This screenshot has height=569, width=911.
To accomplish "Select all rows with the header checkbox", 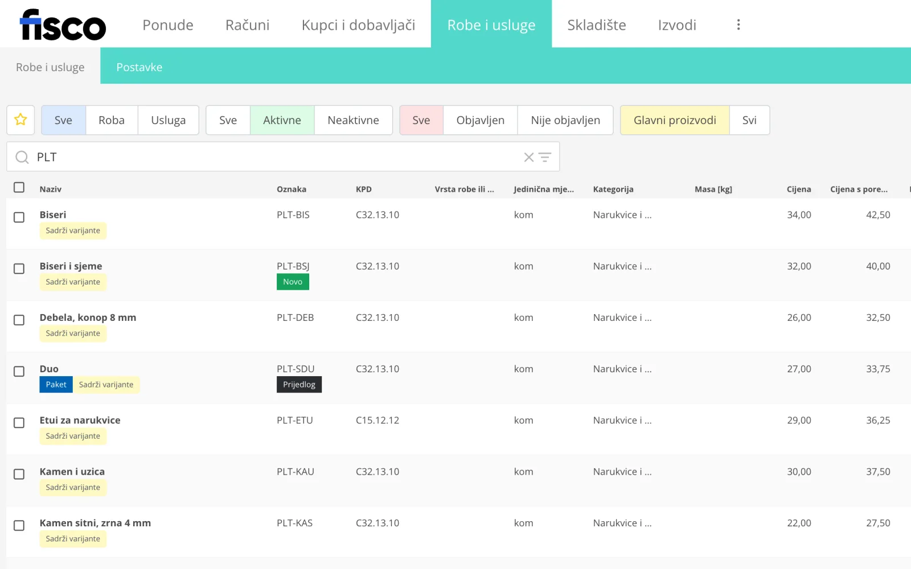I will tap(19, 187).
